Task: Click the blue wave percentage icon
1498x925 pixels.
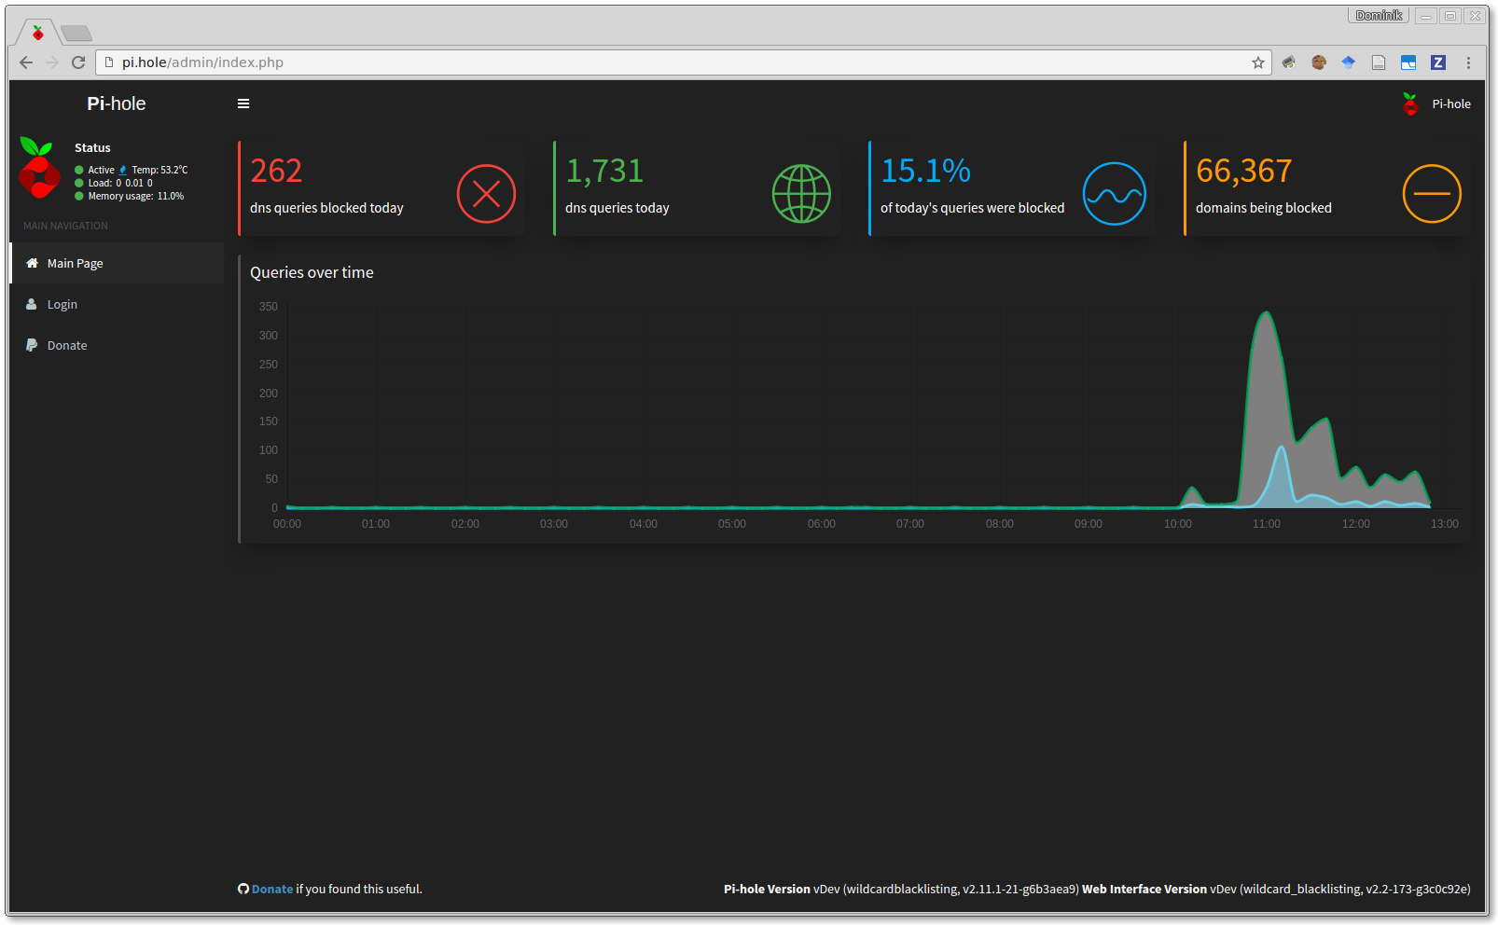Action: pos(1114,194)
